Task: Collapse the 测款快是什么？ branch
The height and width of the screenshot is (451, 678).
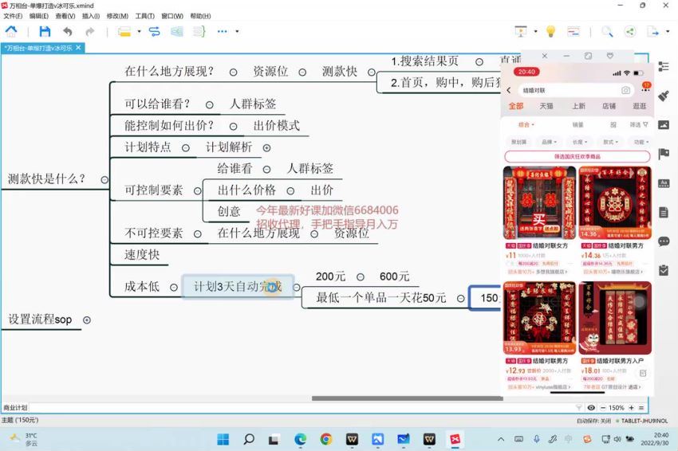Action: point(104,179)
